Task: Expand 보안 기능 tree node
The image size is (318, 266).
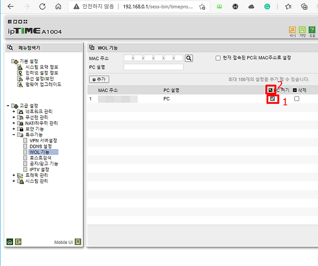Action: pyautogui.click(x=14, y=129)
